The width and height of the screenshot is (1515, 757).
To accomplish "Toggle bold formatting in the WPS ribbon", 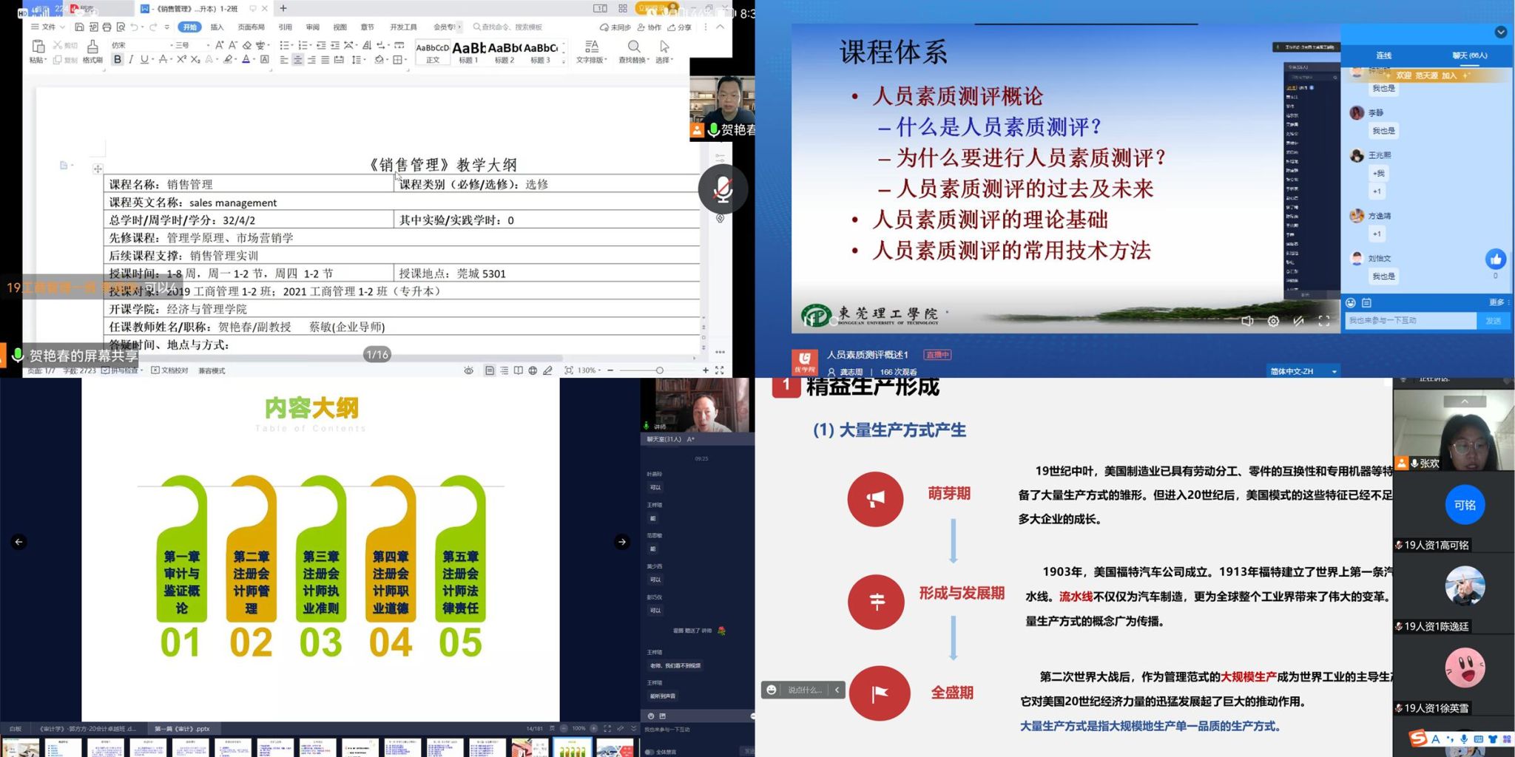I will coord(117,59).
